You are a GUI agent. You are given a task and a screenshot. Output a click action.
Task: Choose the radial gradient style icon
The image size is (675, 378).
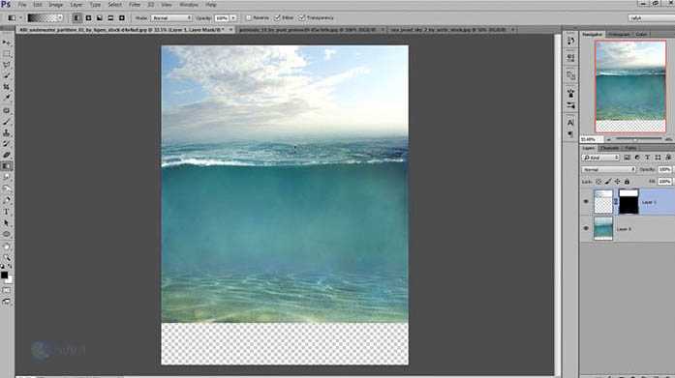pos(88,18)
